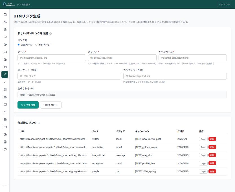235x192 pixels.
Task: Select the 予約ページ radio option
Action: 36,45
